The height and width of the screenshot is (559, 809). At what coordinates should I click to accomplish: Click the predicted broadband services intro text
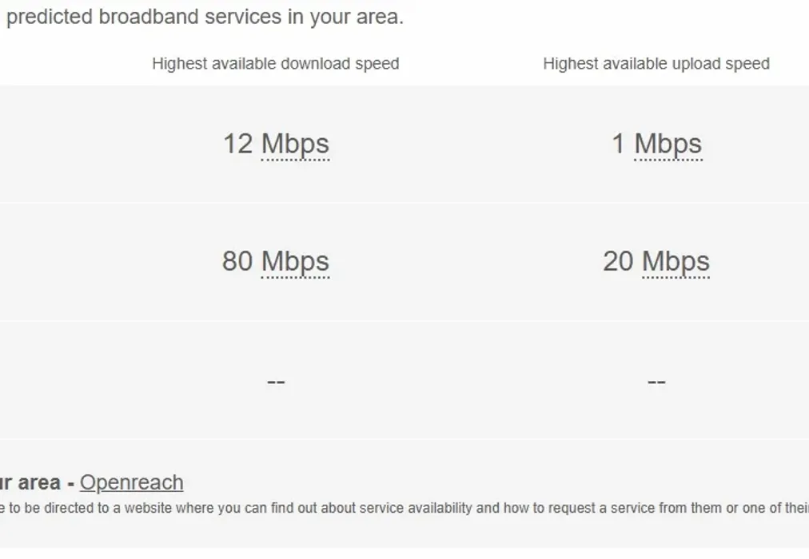pos(205,17)
